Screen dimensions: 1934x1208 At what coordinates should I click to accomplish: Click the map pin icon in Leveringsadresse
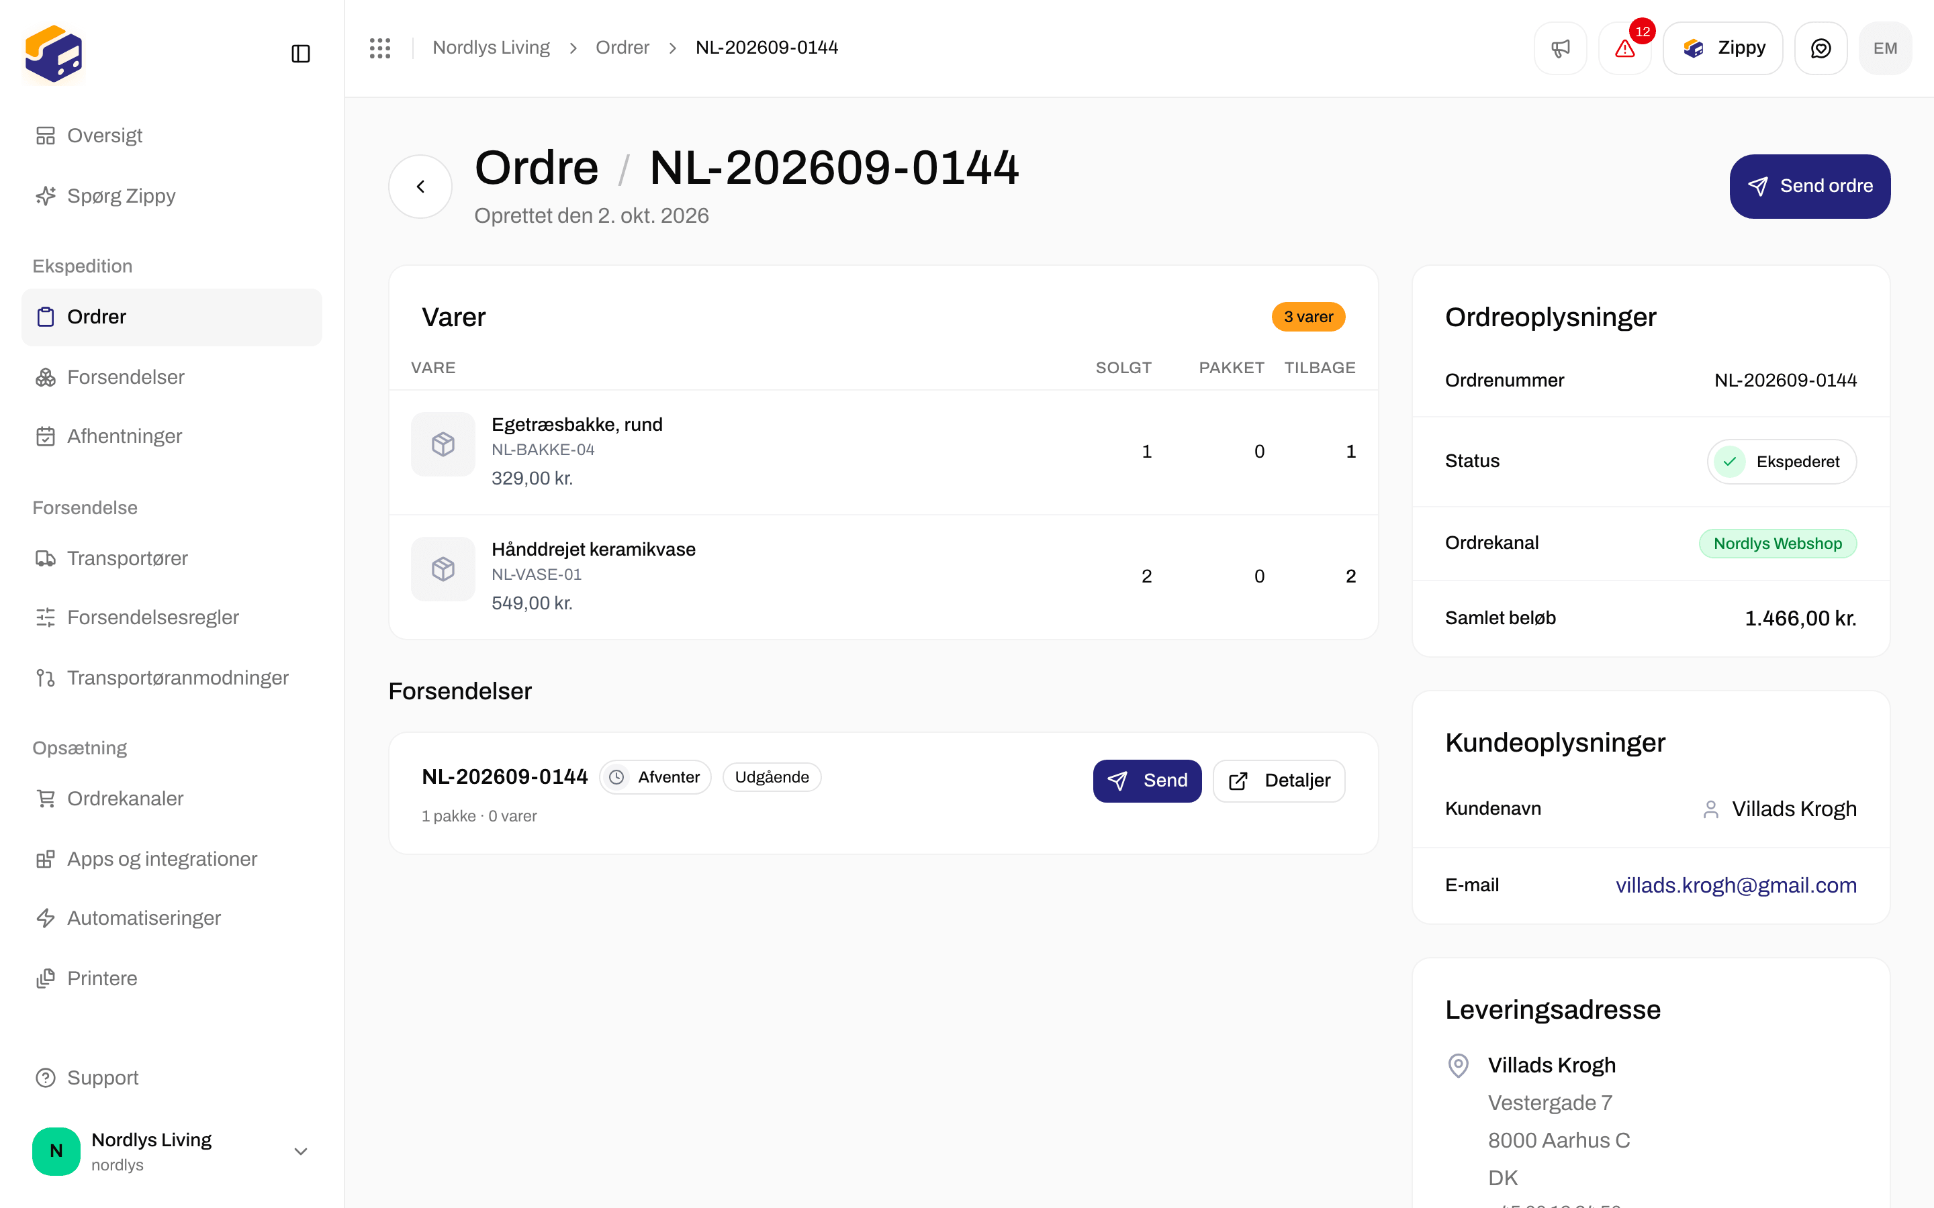pyautogui.click(x=1459, y=1065)
